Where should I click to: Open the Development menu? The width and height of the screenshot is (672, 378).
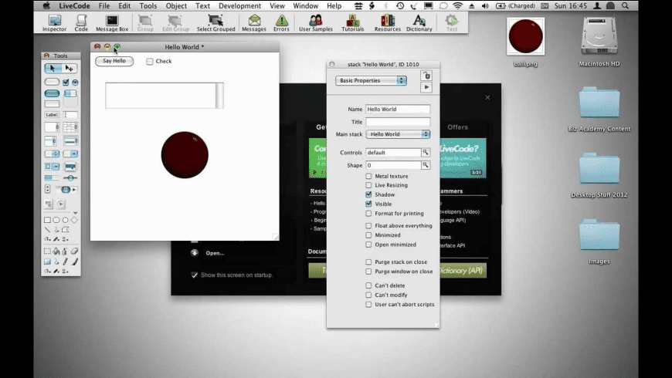(239, 5)
